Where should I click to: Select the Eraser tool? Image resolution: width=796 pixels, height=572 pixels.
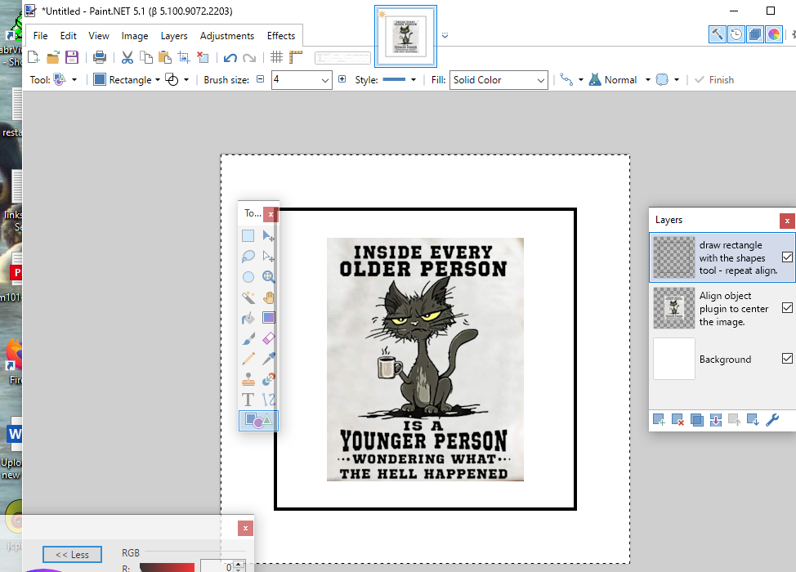(x=269, y=338)
